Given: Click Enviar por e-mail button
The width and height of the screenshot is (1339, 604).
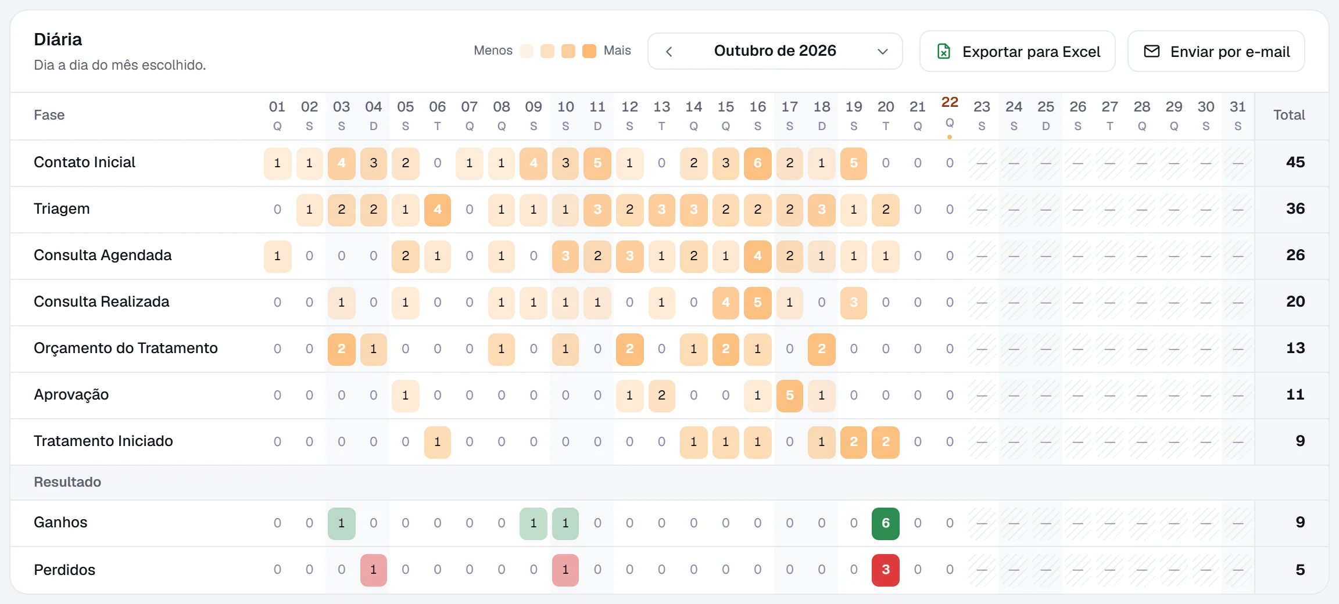Looking at the screenshot, I should point(1216,52).
